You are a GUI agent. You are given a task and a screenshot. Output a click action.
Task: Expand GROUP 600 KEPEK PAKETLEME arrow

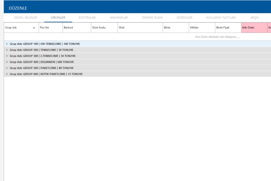pos(7,74)
